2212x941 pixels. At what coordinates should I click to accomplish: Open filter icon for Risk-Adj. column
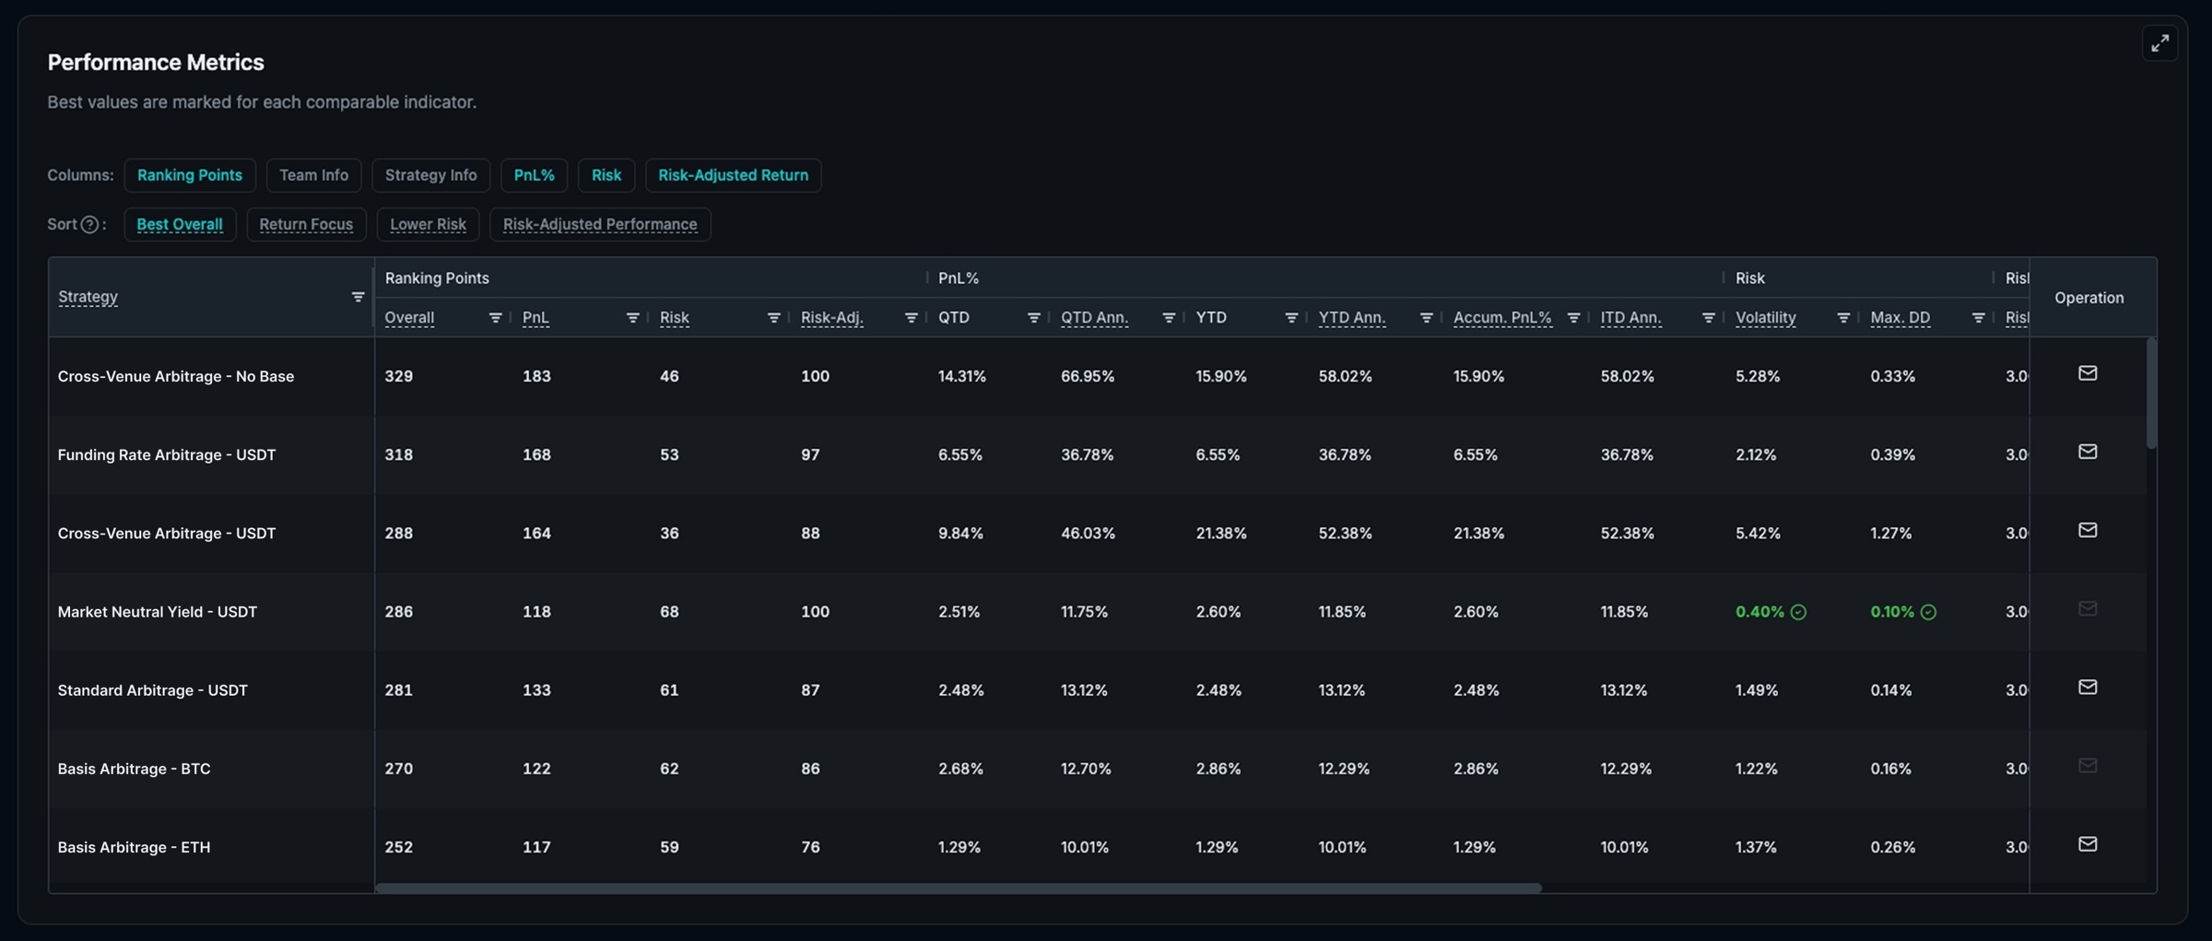(x=911, y=317)
